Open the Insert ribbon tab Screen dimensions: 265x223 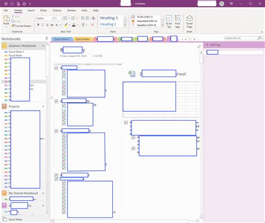click(x=31, y=11)
